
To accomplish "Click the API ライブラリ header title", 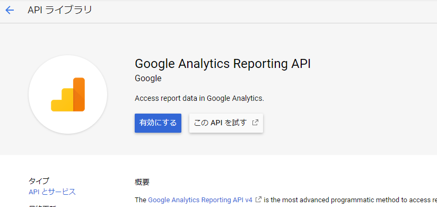I will pos(59,10).
